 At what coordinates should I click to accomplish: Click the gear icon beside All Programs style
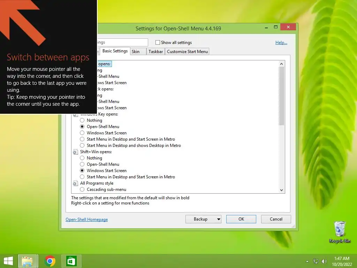(x=75, y=184)
